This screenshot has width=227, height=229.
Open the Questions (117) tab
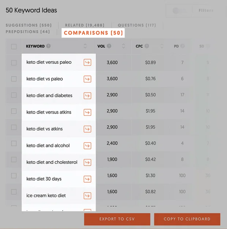[x=137, y=25]
